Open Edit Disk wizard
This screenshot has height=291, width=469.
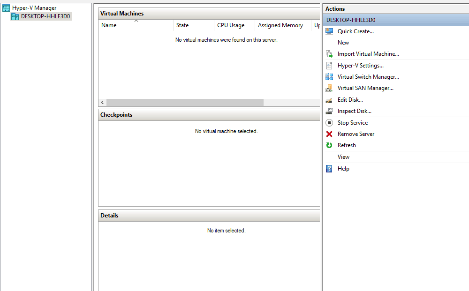point(350,100)
